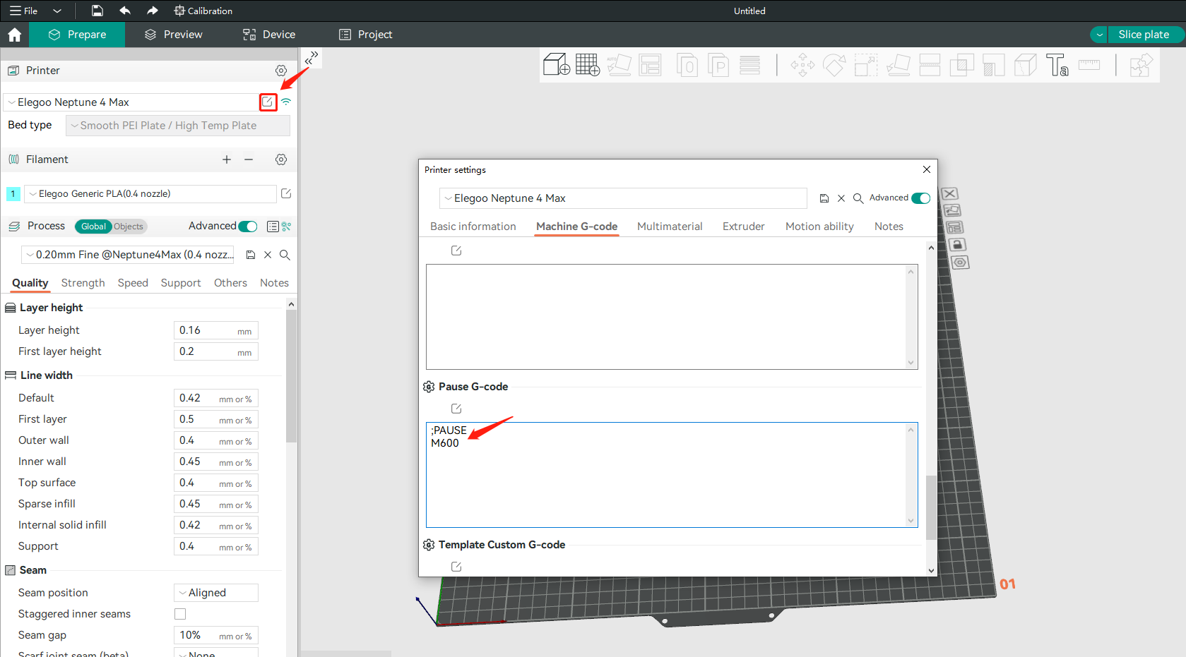The height and width of the screenshot is (657, 1186).
Task: Click the filament 1 color swatch
Action: click(13, 194)
